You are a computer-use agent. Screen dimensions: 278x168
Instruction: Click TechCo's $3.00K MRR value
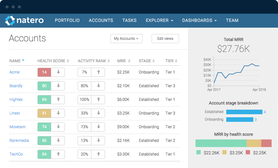click(123, 154)
